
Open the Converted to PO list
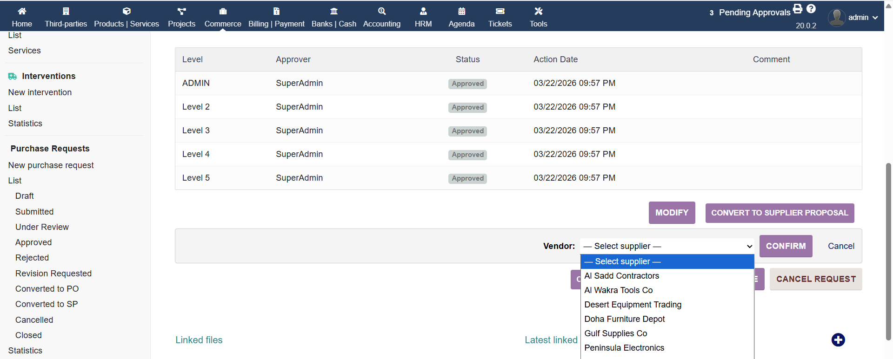coord(47,289)
